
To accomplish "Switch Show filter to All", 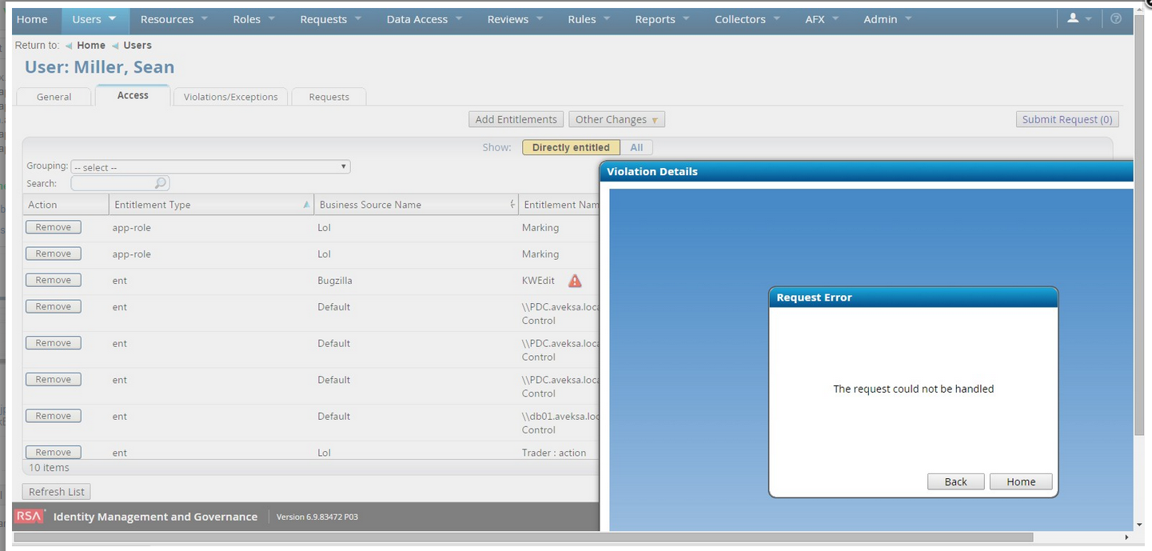I will pyautogui.click(x=636, y=147).
